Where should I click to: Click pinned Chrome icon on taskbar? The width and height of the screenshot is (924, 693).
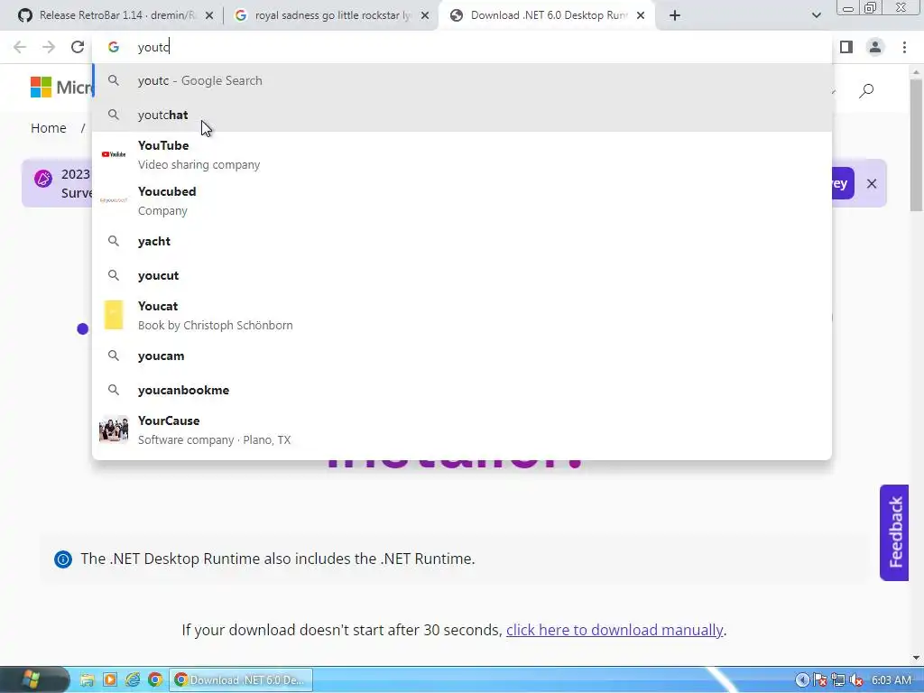click(x=155, y=680)
